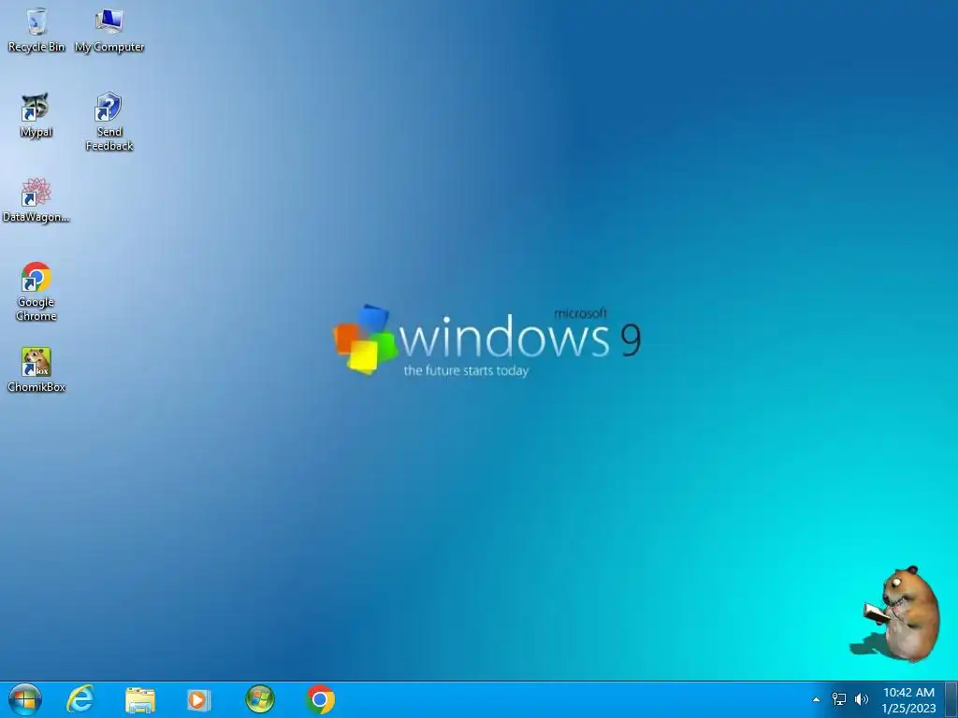Screen dimensions: 958x718
Task: Select the ChomikBox desktop shortcut
Action: coord(36,370)
